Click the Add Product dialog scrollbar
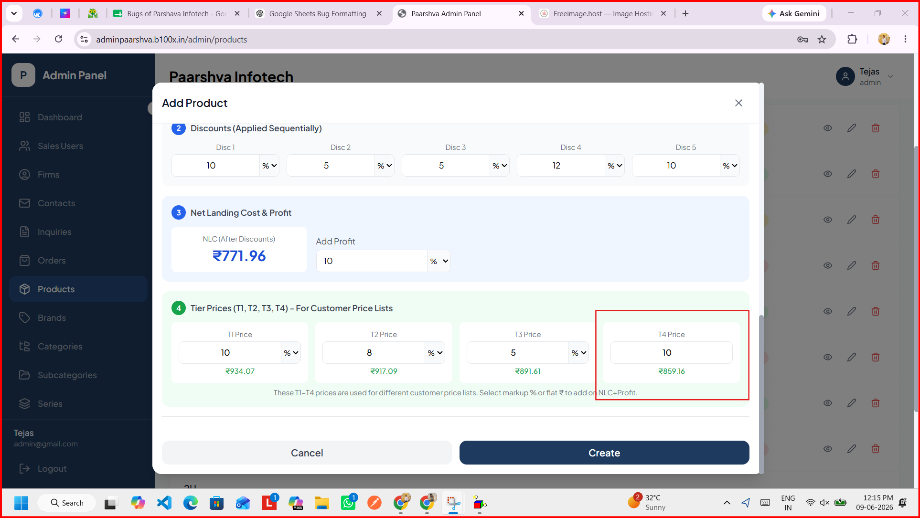Screen dimensions: 920x518 pyautogui.click(x=761, y=394)
